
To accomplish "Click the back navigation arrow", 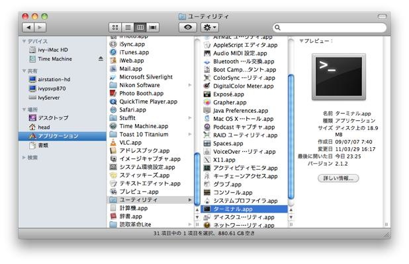I will pos(28,27).
